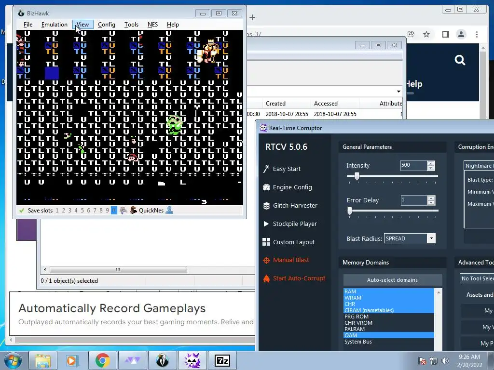Open the Nightmare engine dropdown
The height and width of the screenshot is (370, 494).
pyautogui.click(x=479, y=166)
